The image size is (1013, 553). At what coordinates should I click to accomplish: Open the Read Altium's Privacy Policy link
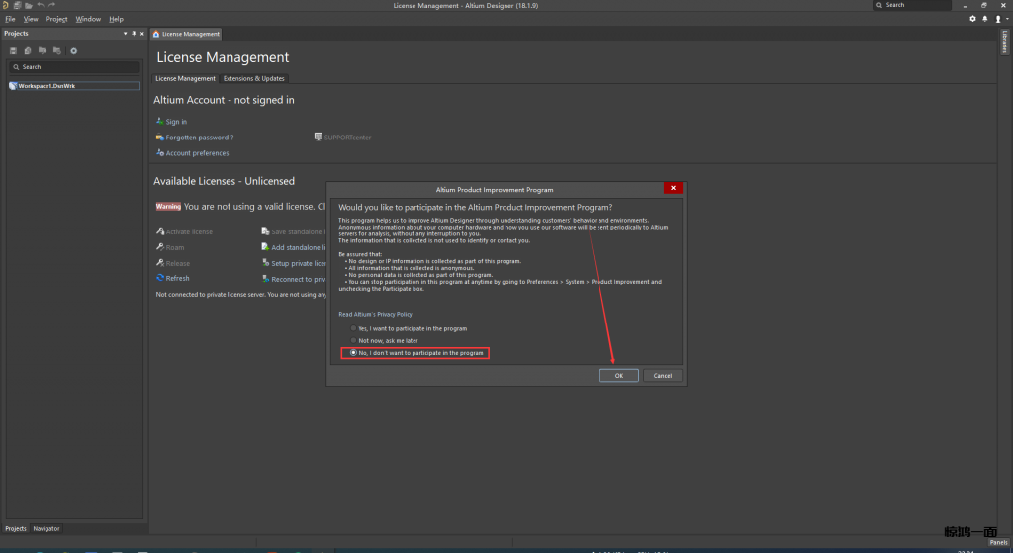(375, 314)
